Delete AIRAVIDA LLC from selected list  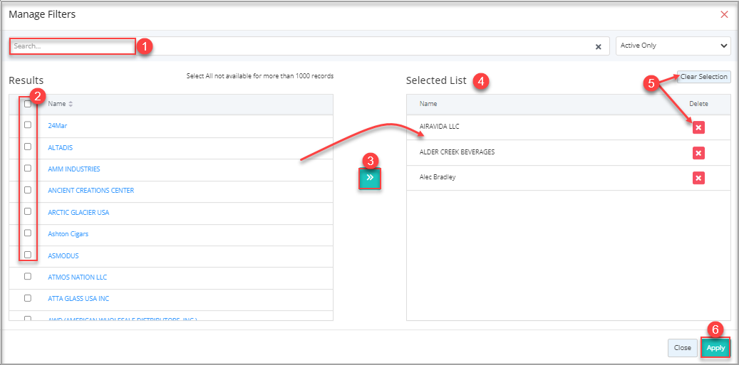click(x=698, y=127)
